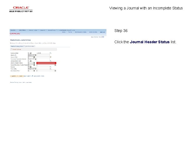The width and height of the screenshot is (193, 145).
Task: Open the Document Sequence Number operator dropdown
Action: 32,59
